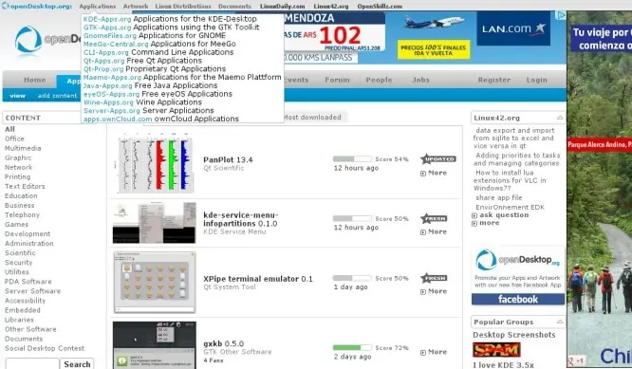Viewport: 632px width, 369px height.
Task: Click the SPAM group image
Action: 496,350
